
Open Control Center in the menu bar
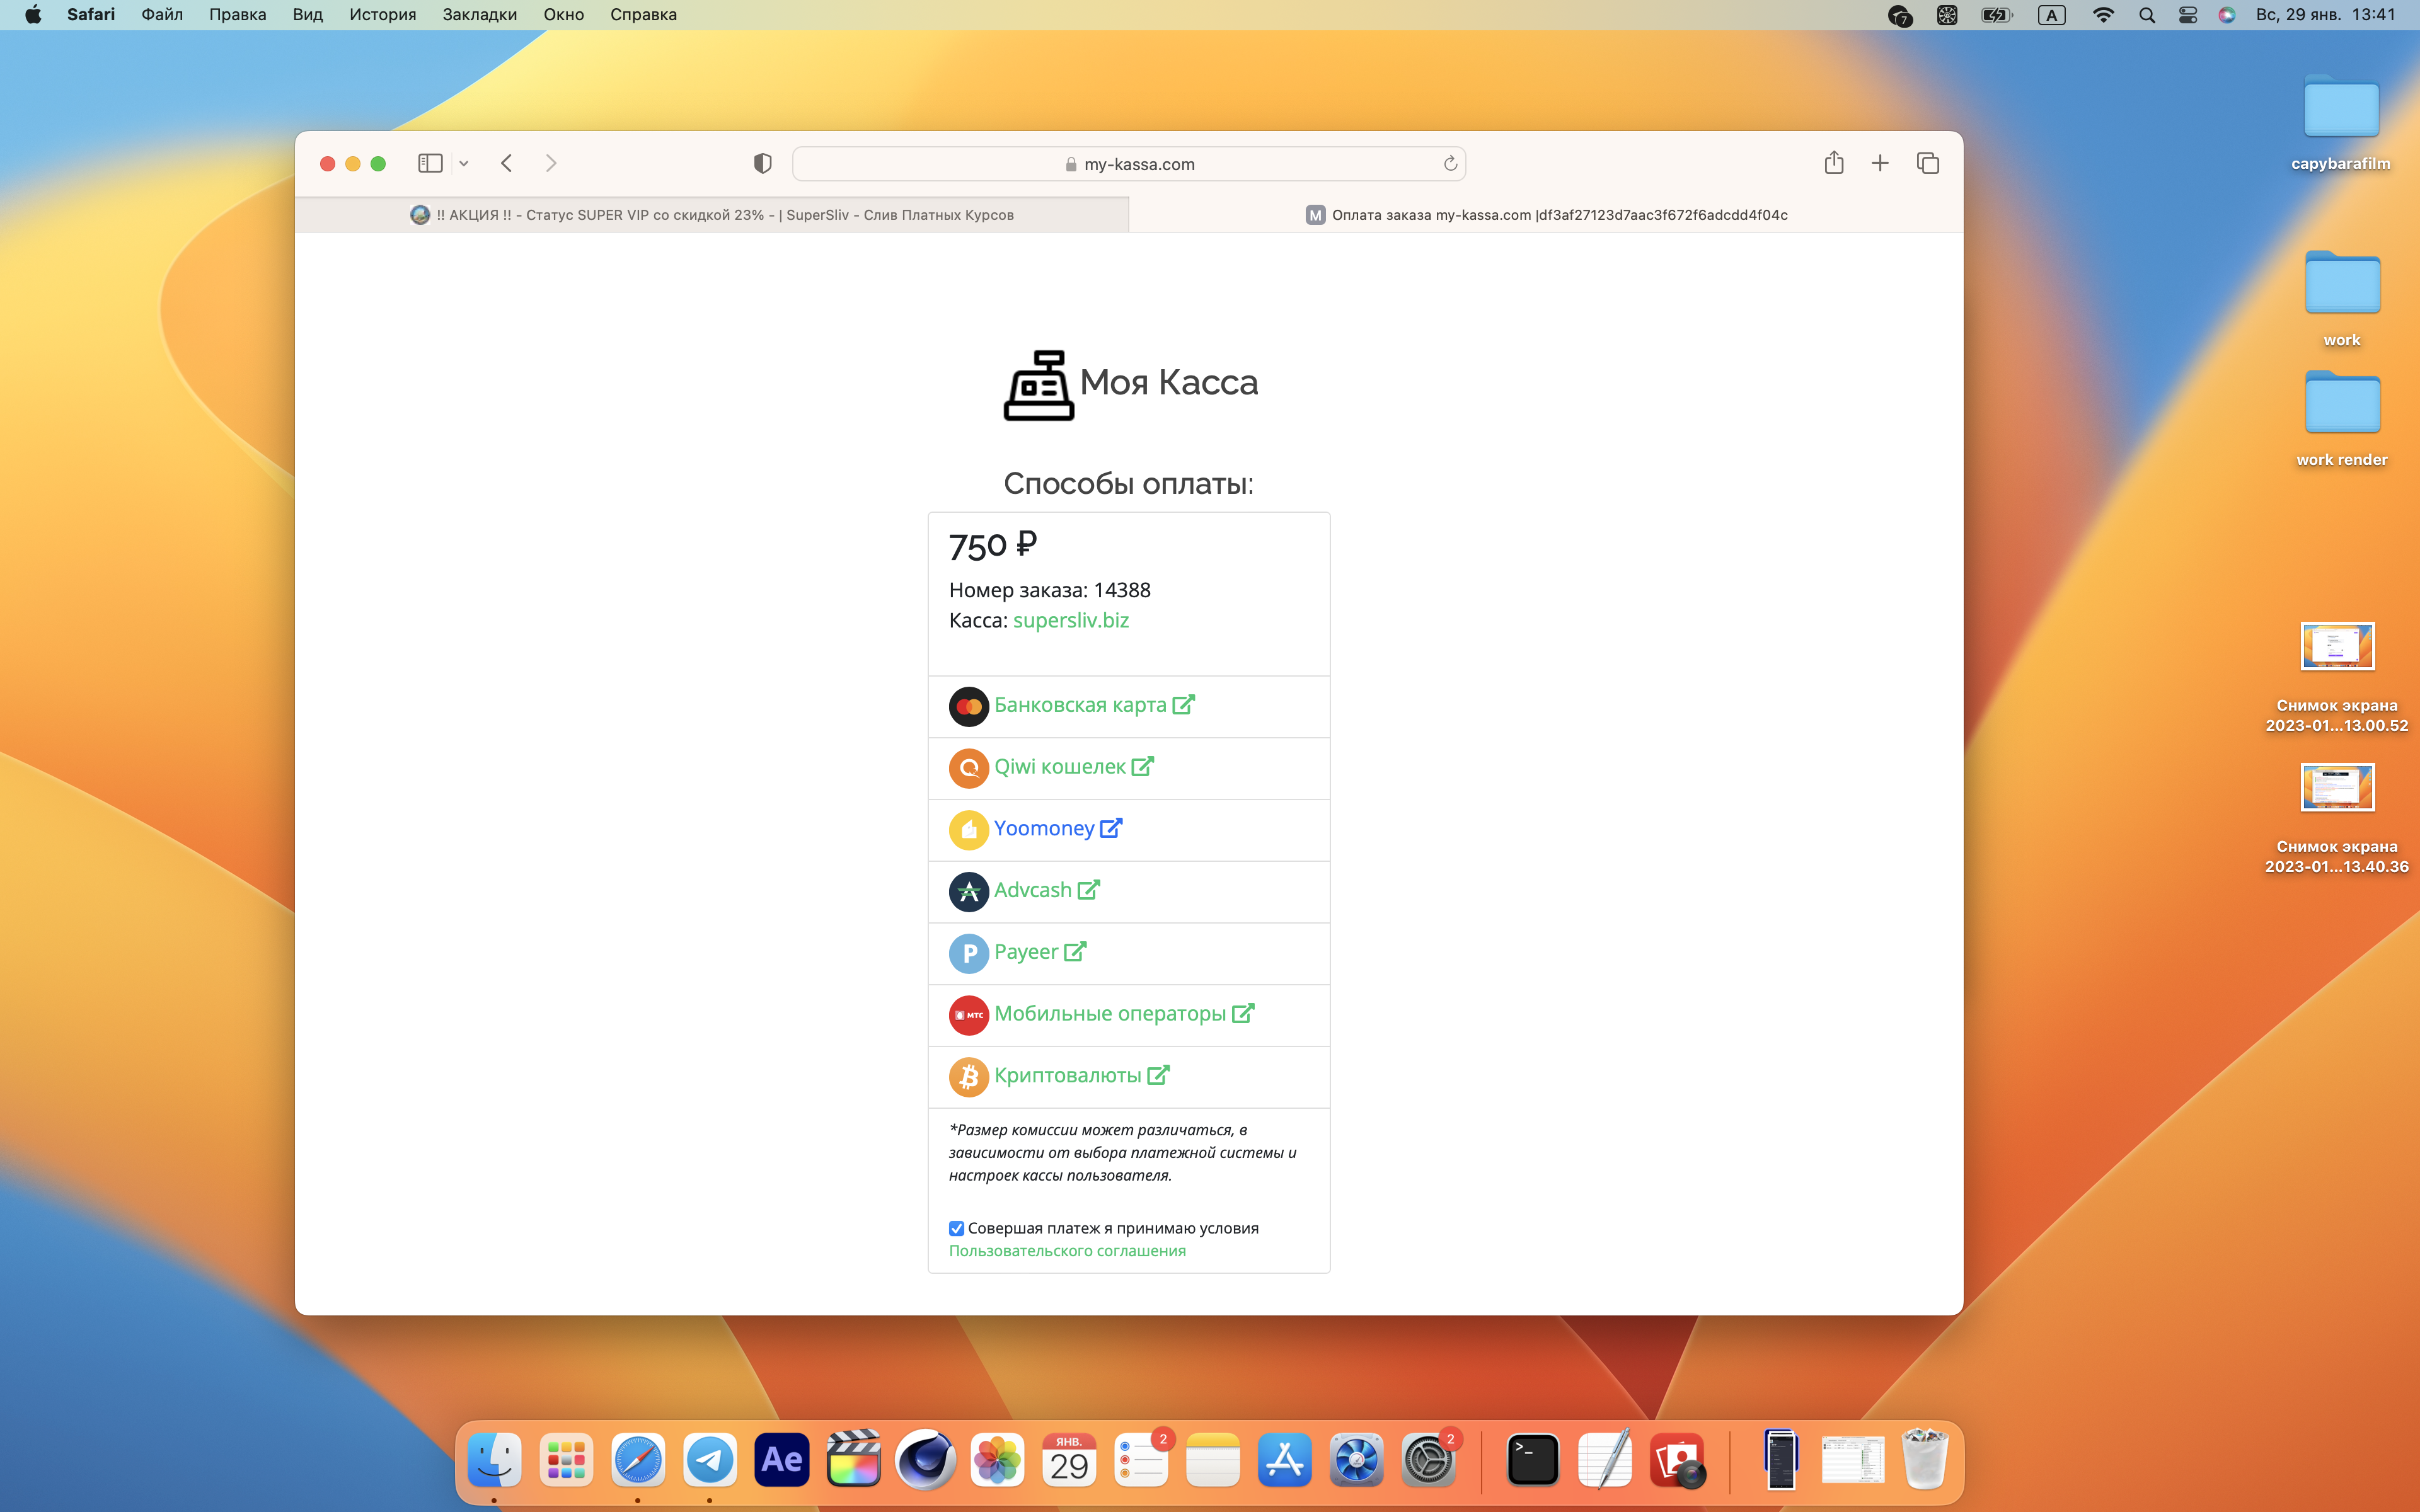(2188, 15)
